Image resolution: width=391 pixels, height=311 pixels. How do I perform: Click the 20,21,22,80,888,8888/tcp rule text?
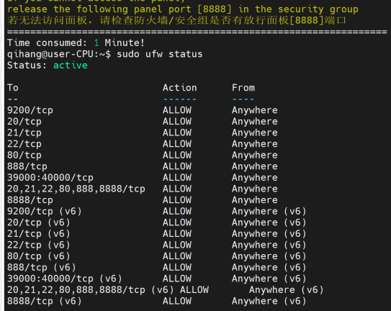coord(76,189)
